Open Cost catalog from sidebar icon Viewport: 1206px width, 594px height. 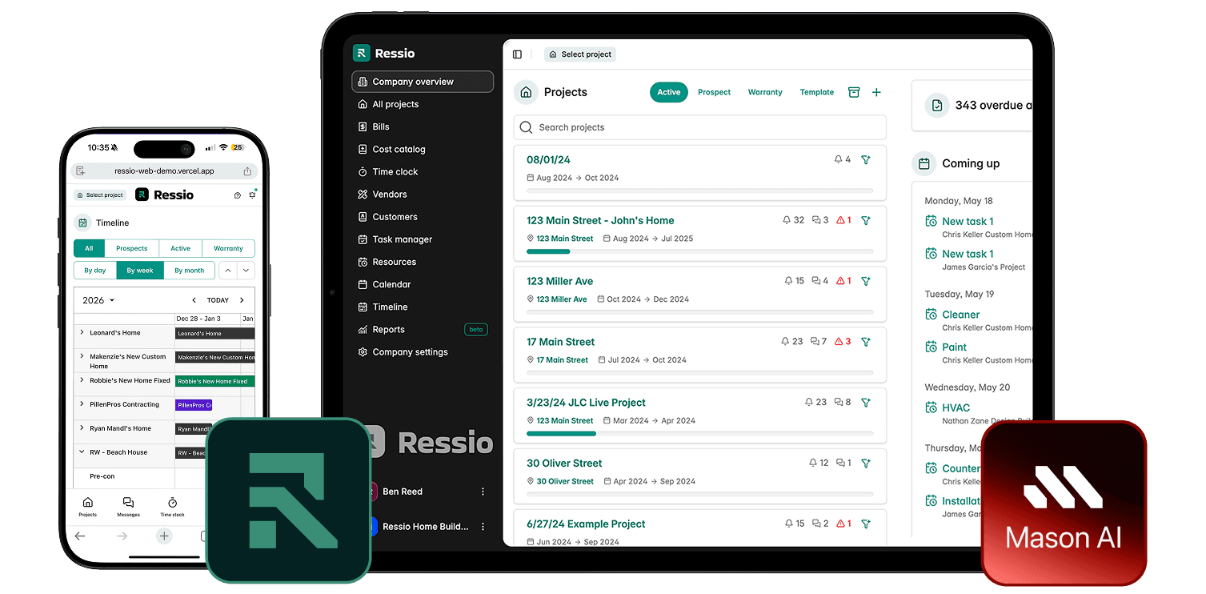[363, 149]
